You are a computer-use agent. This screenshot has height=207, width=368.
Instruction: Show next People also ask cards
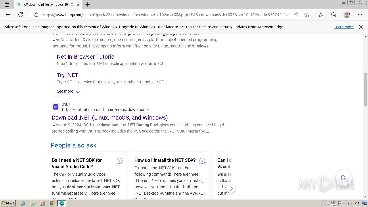point(231,189)
